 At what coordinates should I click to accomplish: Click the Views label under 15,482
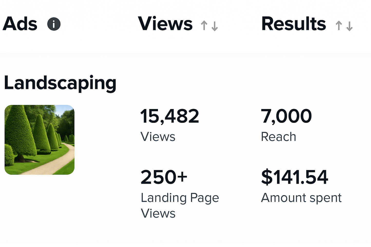pyautogui.click(x=158, y=137)
